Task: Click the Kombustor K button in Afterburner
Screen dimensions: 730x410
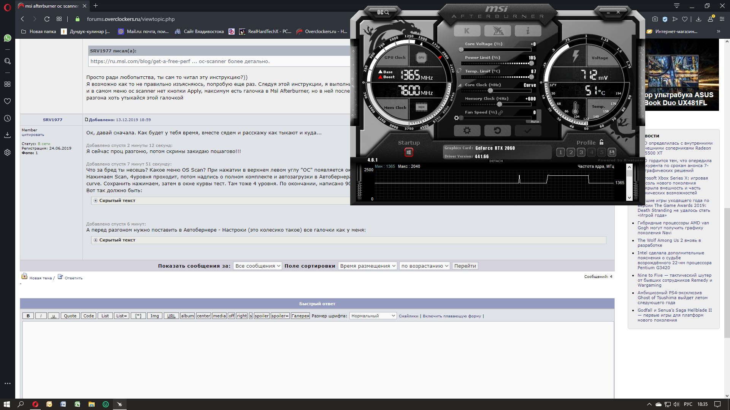Action: point(467,31)
